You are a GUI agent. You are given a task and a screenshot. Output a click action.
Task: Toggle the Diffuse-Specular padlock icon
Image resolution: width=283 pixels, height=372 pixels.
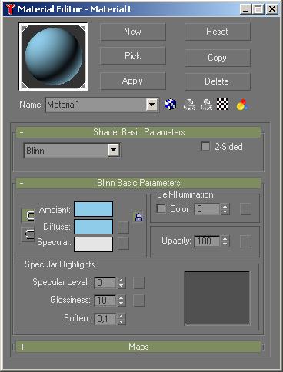pos(138,218)
